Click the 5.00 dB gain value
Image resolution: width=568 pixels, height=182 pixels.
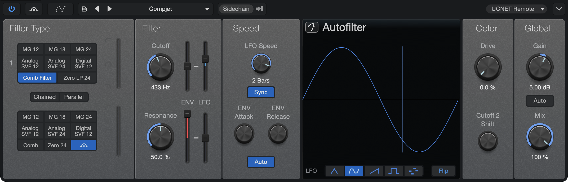click(540, 87)
